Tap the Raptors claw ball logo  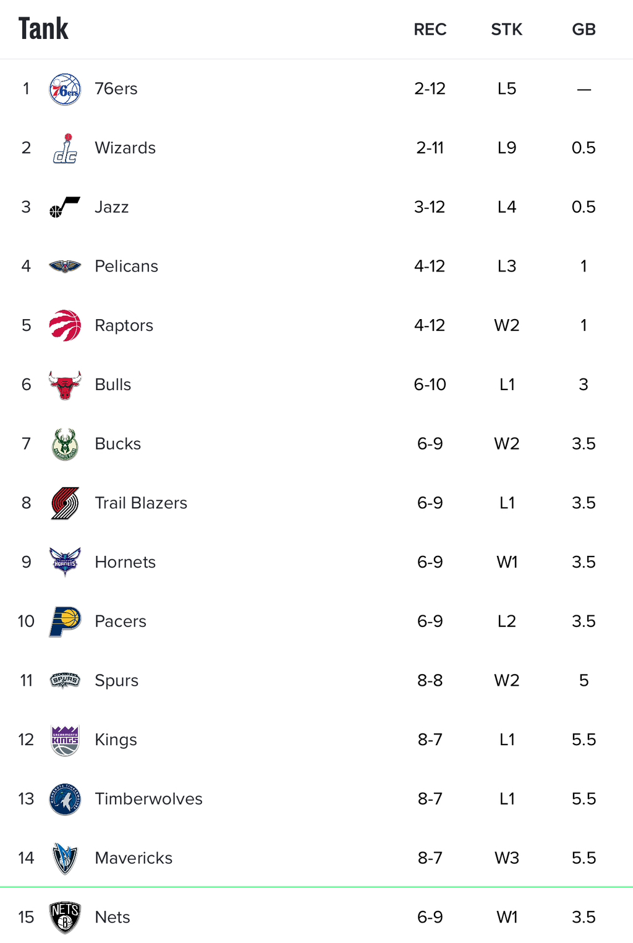pos(65,325)
